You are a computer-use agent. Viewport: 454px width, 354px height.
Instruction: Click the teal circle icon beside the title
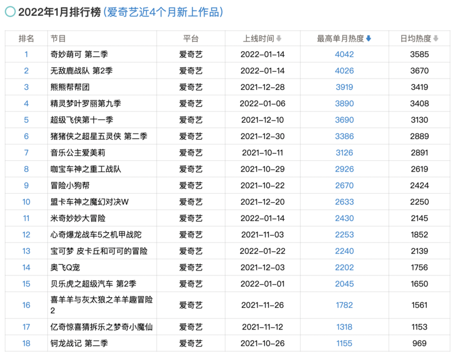click(10, 12)
